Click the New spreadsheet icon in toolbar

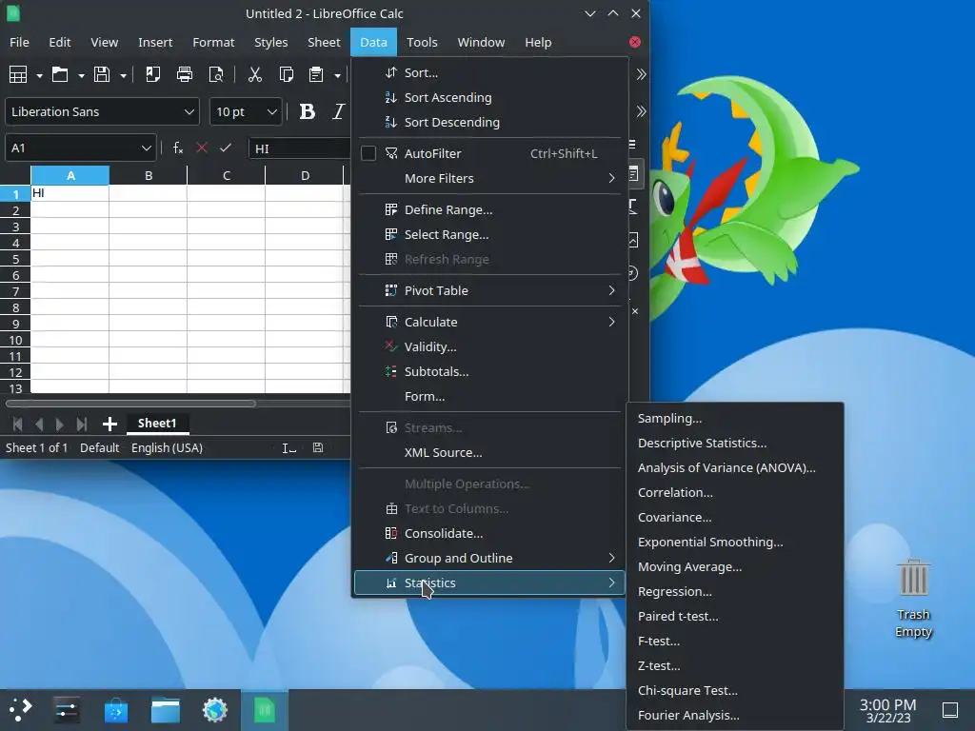pos(18,74)
